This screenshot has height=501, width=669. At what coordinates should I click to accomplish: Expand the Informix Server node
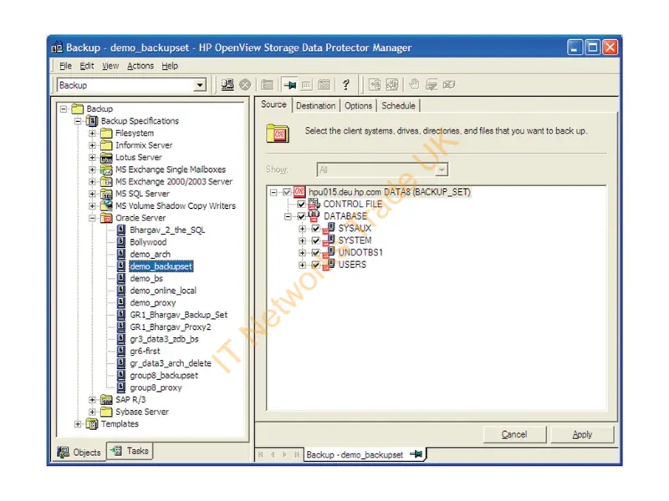point(92,145)
